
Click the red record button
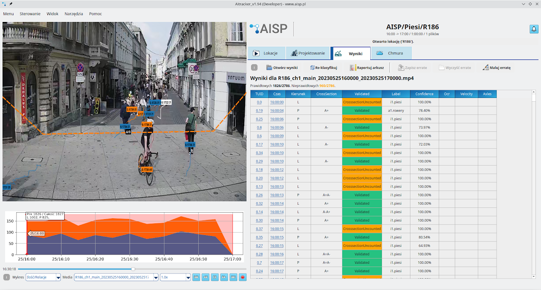tap(243, 277)
